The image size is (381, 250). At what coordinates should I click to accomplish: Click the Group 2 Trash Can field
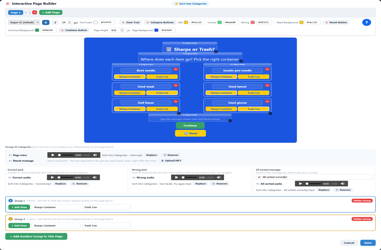[106, 225]
